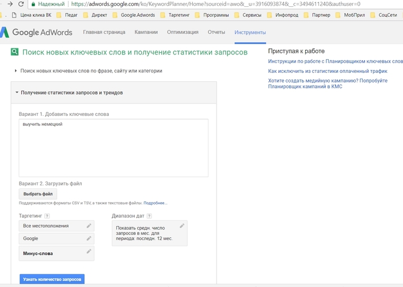The width and height of the screenshot is (403, 287).
Task: Open 'СоцСети' bookmarks folder
Action: pos(384,15)
